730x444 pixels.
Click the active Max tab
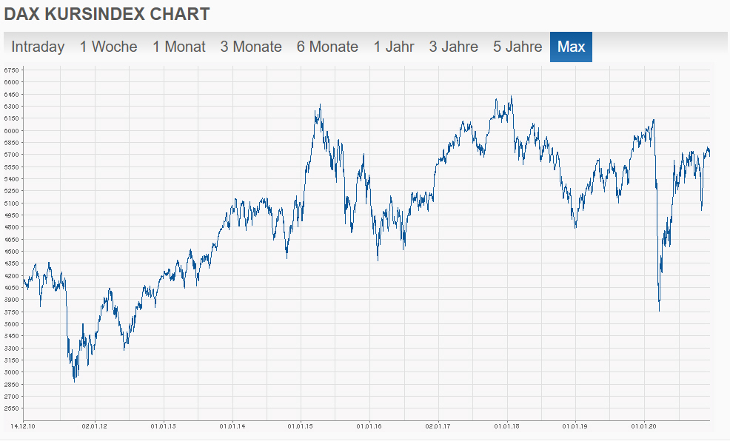click(x=572, y=47)
